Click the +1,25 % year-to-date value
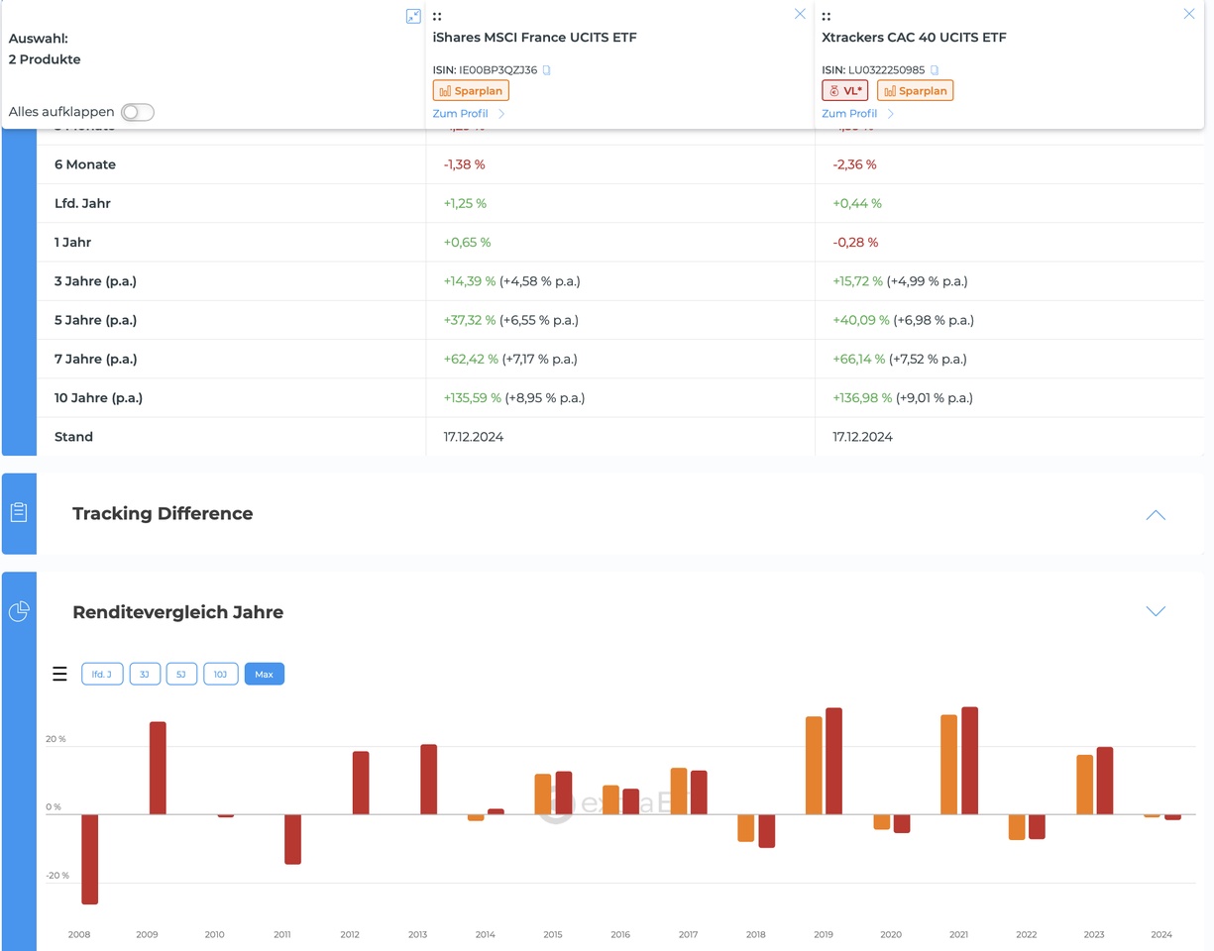 (466, 203)
